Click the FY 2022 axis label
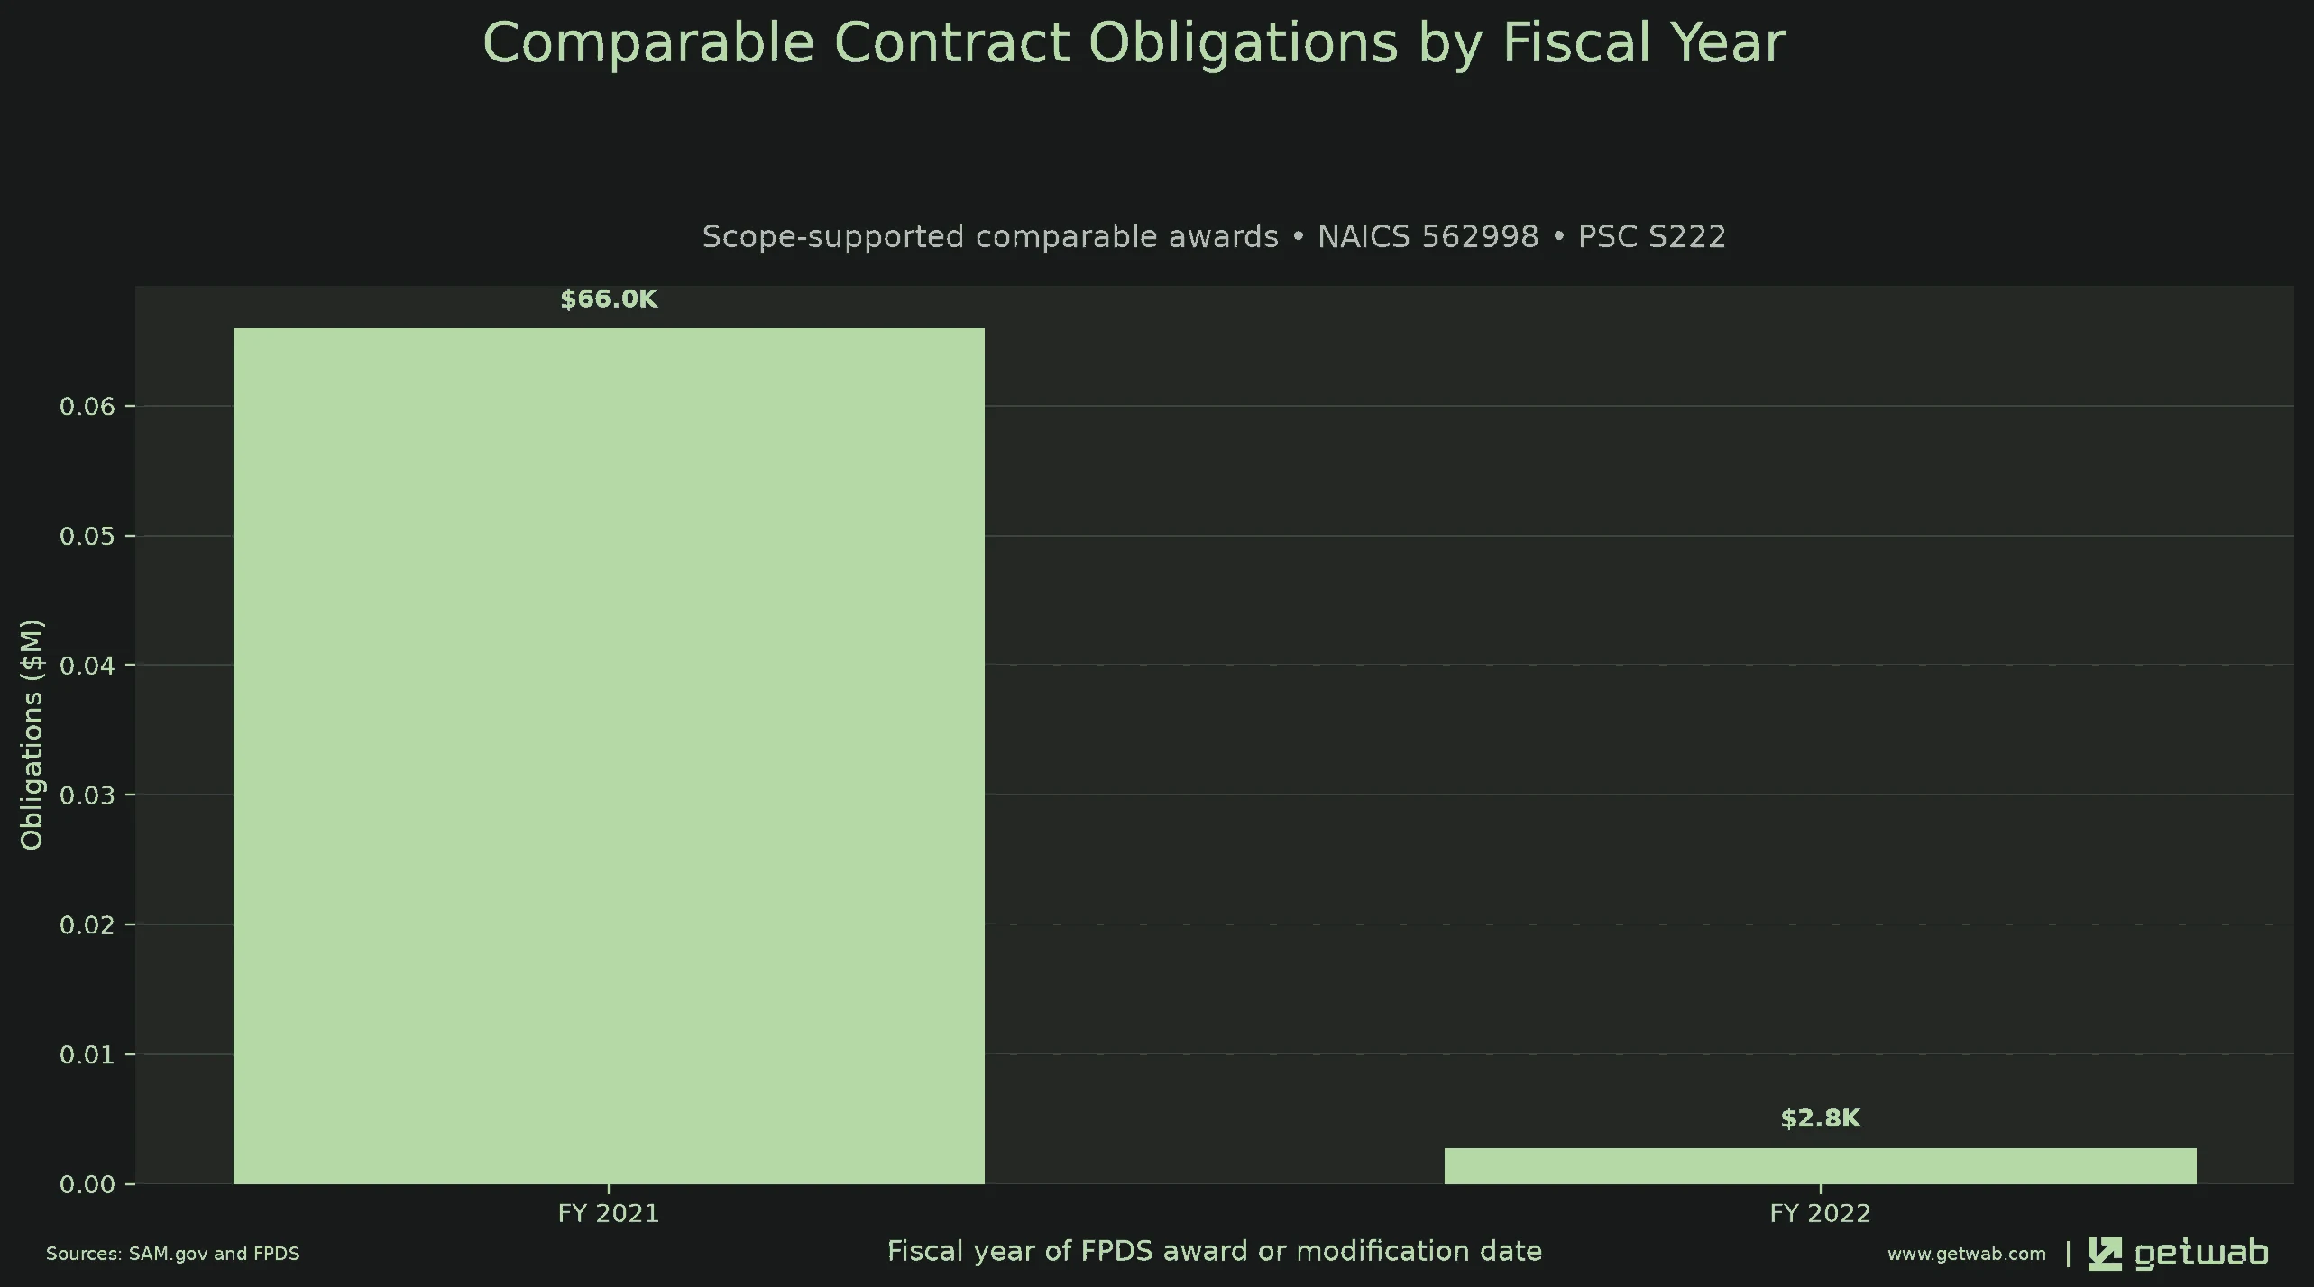The height and width of the screenshot is (1287, 2314). [x=1820, y=1213]
